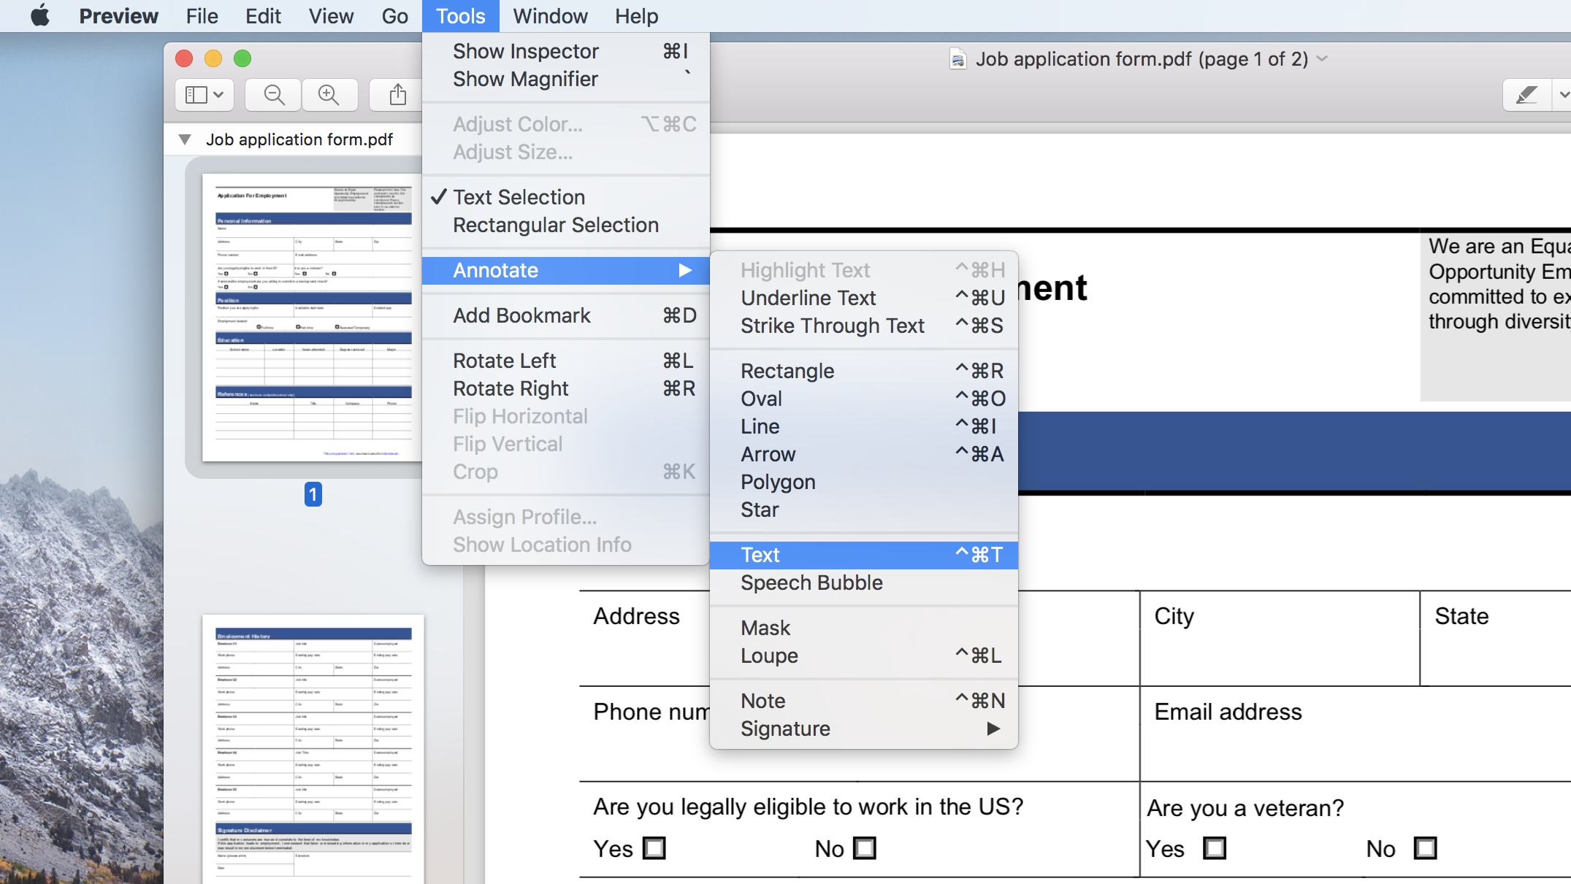1571x884 pixels.
Task: Click the Text Selection tool
Action: 518,196
